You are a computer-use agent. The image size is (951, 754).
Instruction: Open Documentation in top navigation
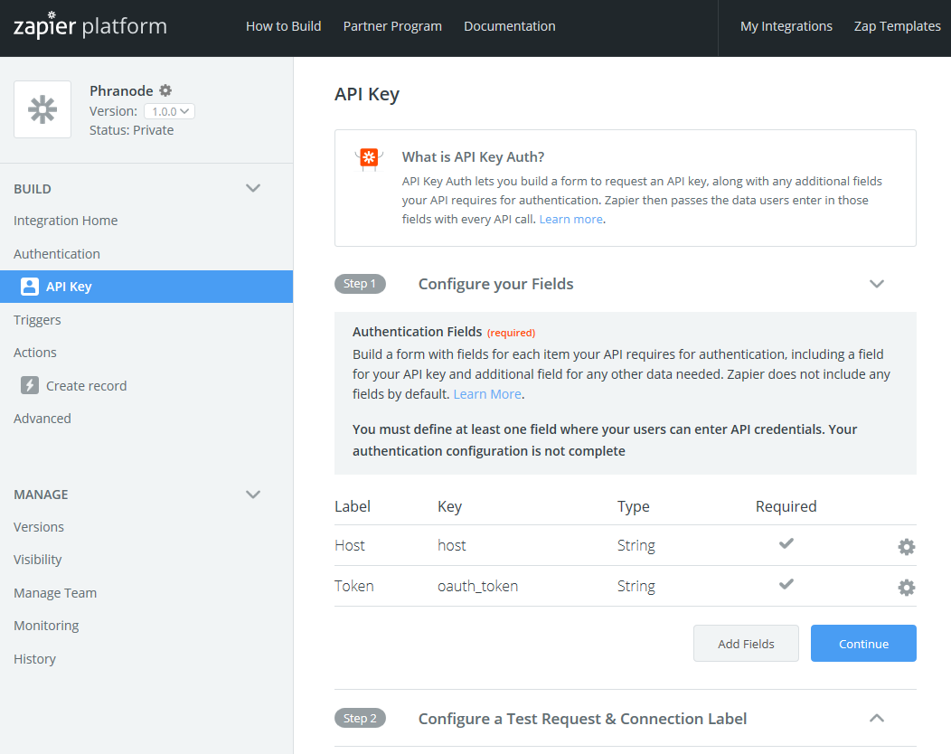pos(510,26)
